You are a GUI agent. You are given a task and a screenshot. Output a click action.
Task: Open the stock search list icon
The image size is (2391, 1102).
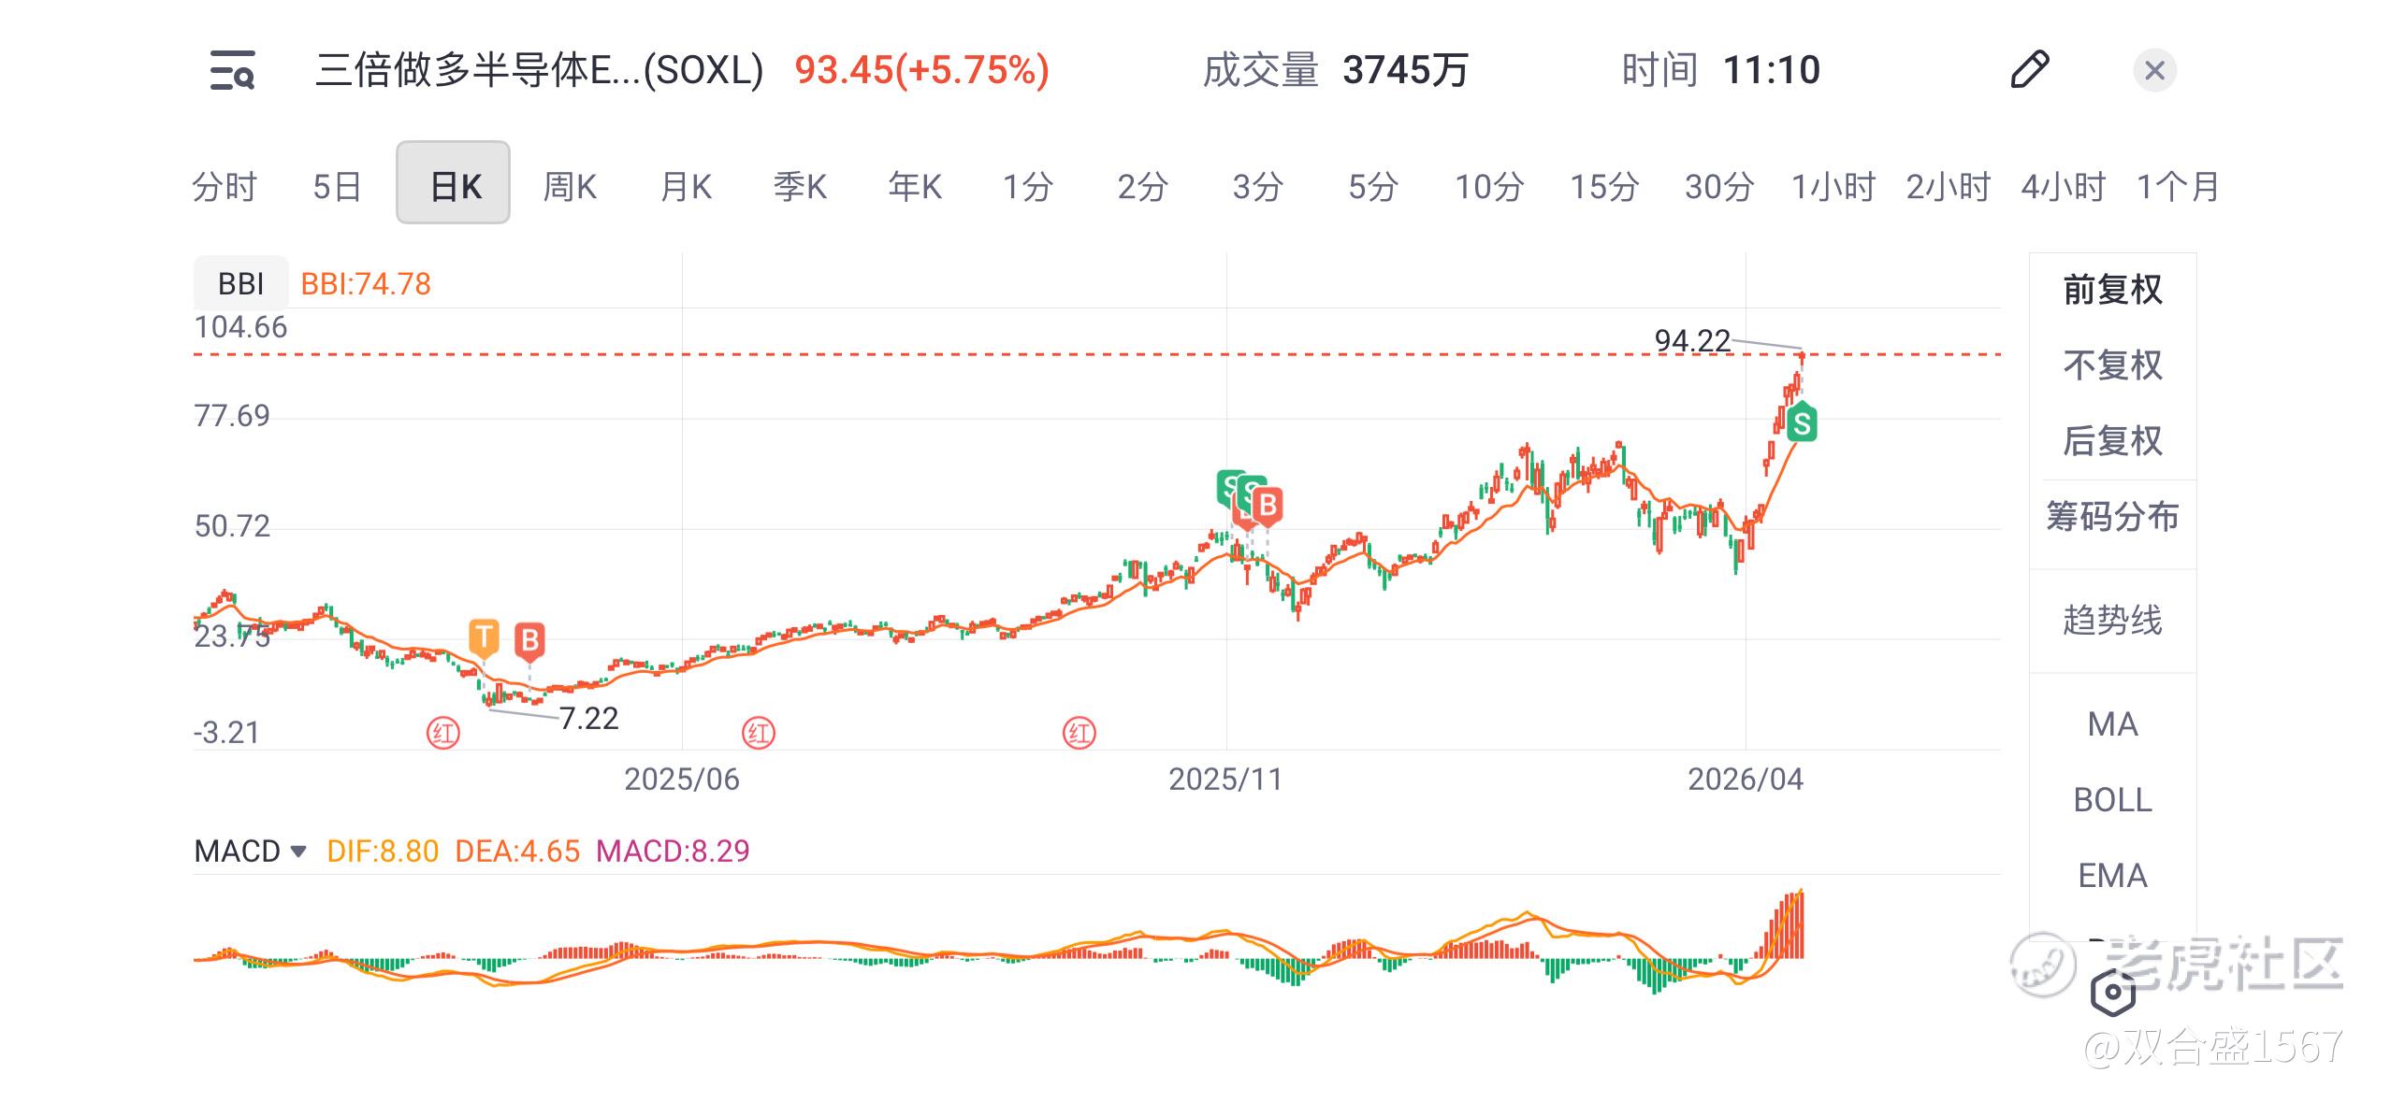[232, 70]
